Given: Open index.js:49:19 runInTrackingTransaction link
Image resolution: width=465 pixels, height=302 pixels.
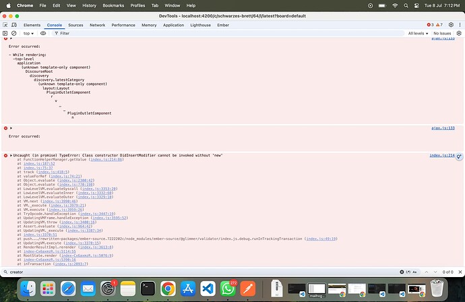Looking at the screenshot, I should [x=321, y=239].
